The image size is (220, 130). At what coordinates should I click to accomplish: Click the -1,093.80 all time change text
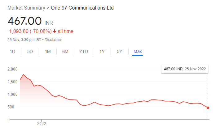40,31
